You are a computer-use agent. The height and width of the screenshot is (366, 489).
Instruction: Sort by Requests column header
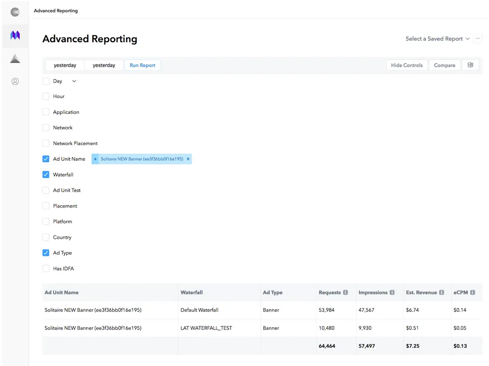coord(329,292)
